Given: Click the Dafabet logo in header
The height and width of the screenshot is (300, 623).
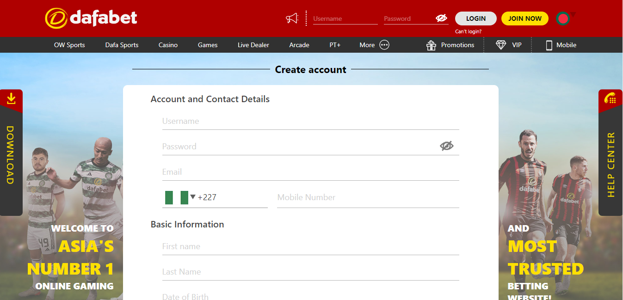Looking at the screenshot, I should tap(91, 18).
